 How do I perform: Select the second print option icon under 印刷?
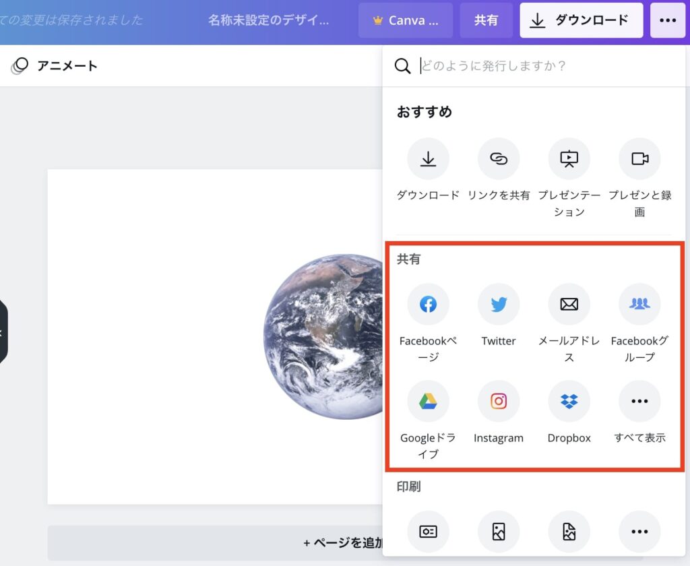pyautogui.click(x=499, y=532)
